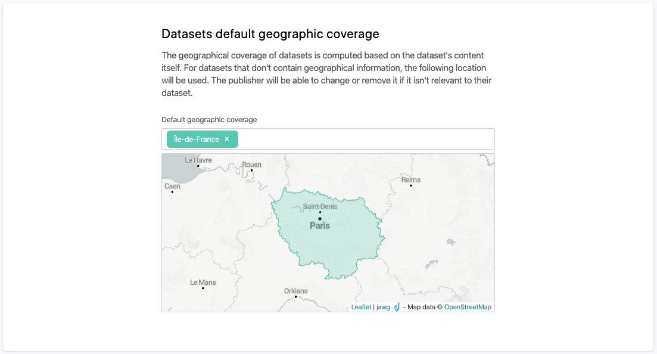Open the Leaflet attribution link
The width and height of the screenshot is (657, 354).
tap(361, 308)
